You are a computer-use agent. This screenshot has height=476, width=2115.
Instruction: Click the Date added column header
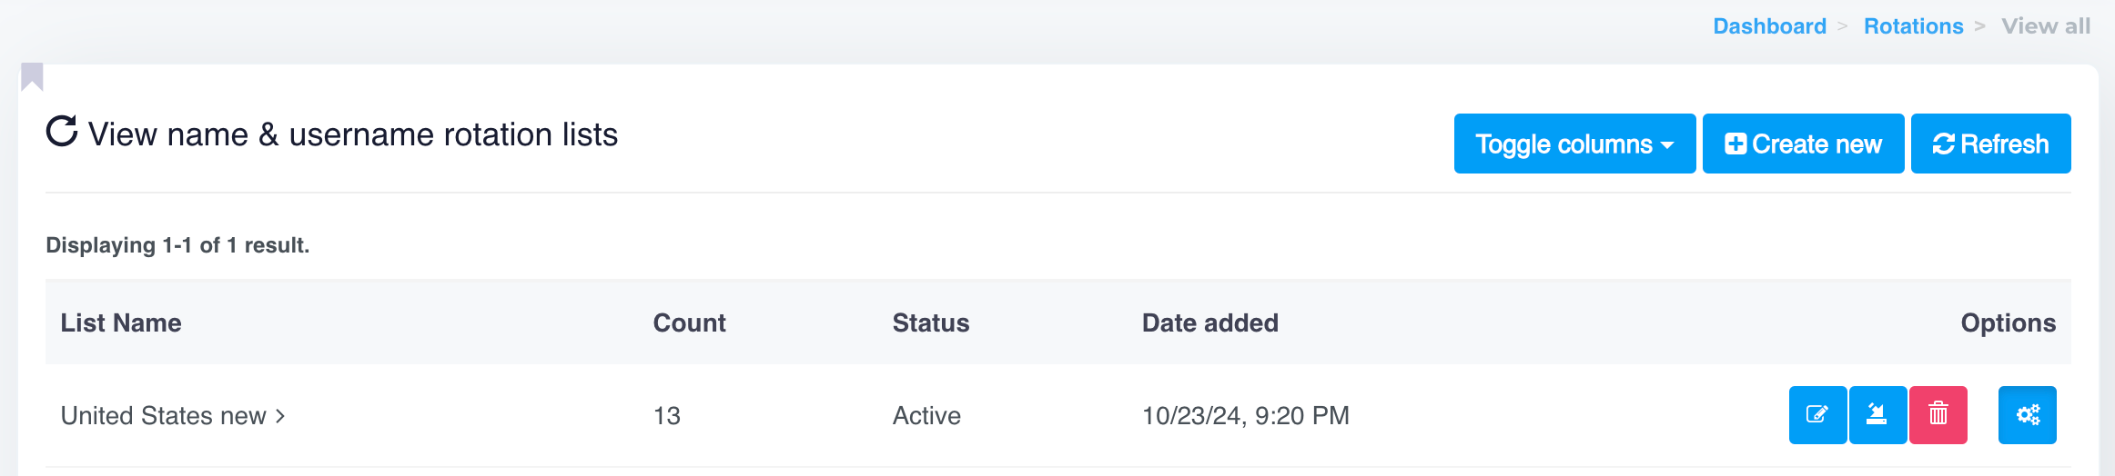tap(1209, 323)
